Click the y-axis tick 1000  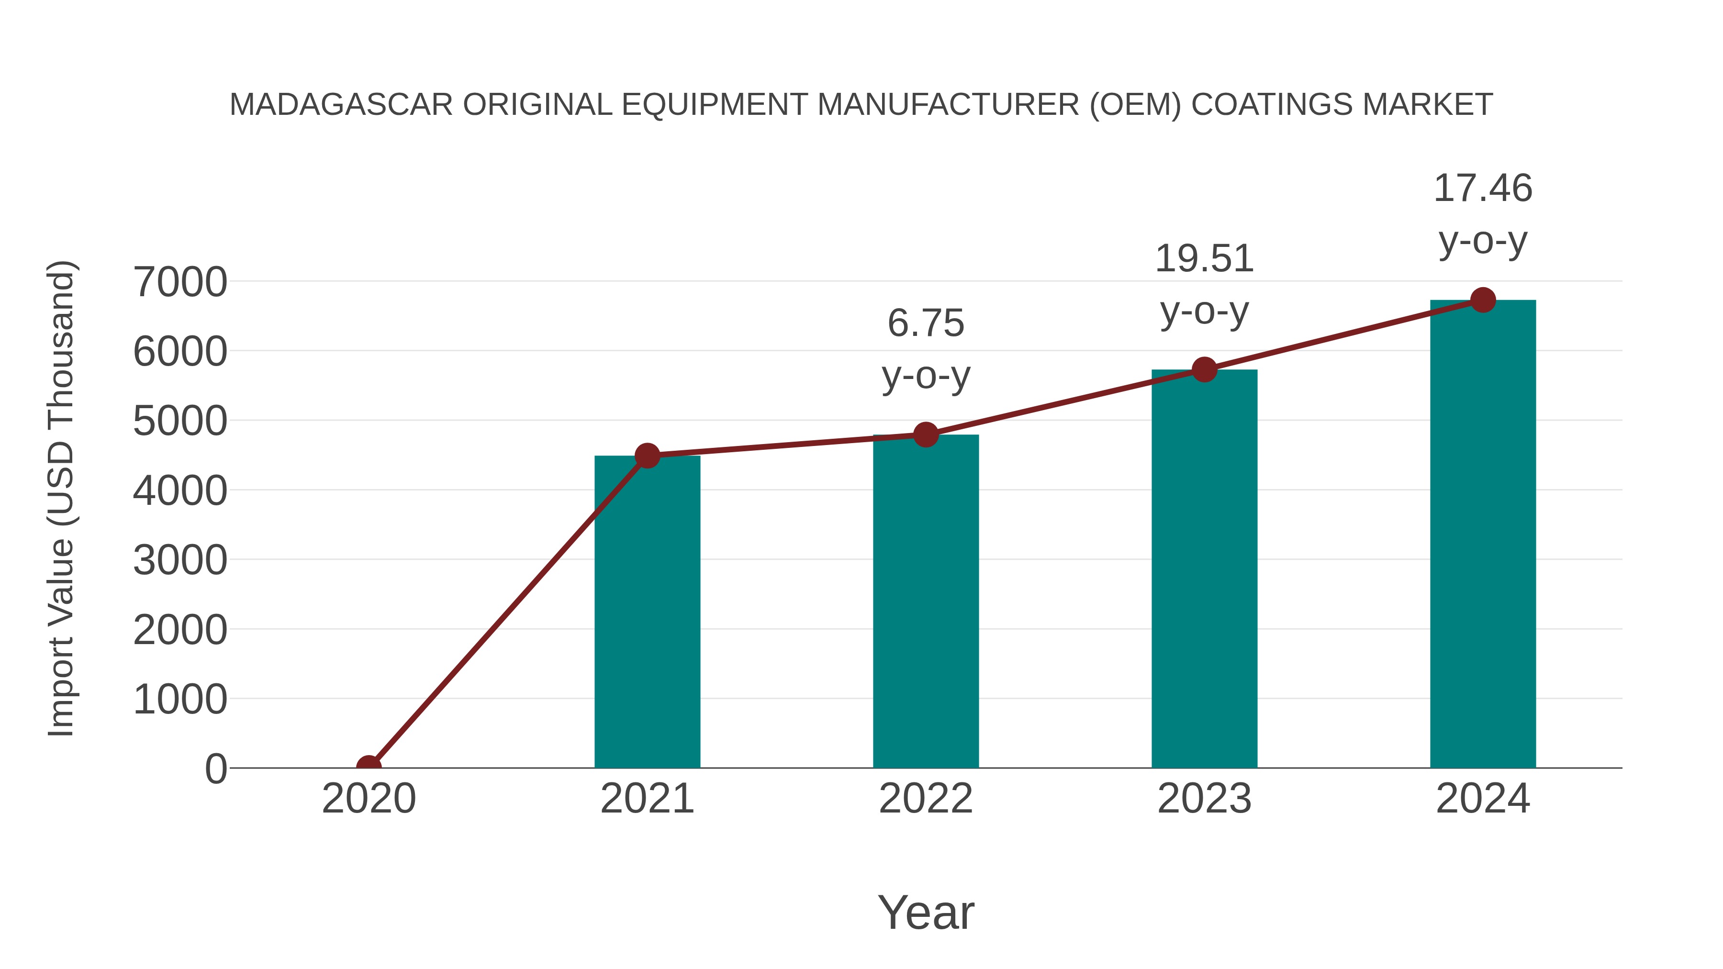coord(180,699)
